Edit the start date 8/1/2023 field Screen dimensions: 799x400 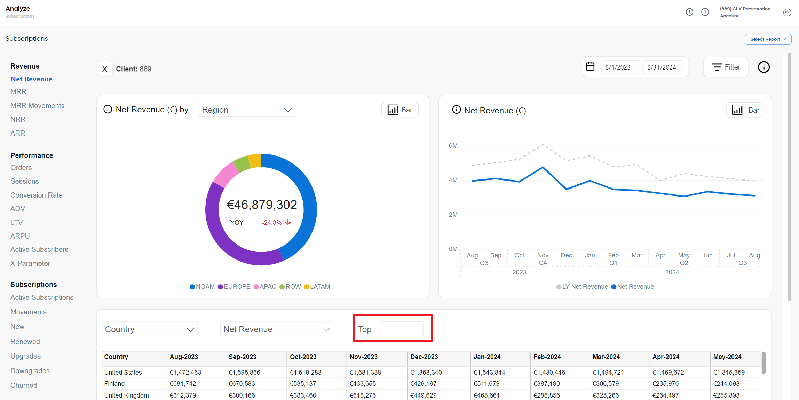pyautogui.click(x=620, y=67)
